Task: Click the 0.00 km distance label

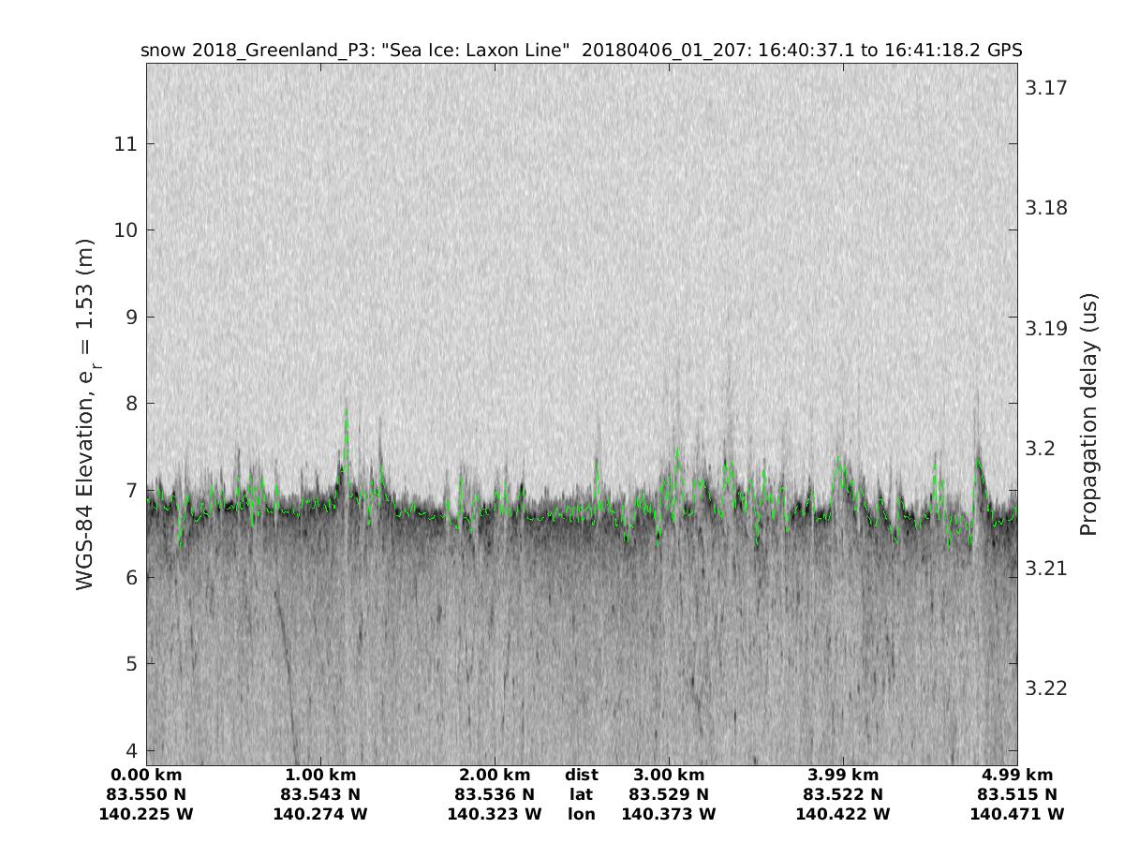Action: [x=146, y=775]
